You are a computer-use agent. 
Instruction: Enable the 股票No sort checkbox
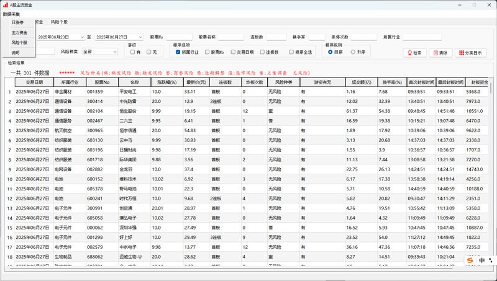coord(207,52)
